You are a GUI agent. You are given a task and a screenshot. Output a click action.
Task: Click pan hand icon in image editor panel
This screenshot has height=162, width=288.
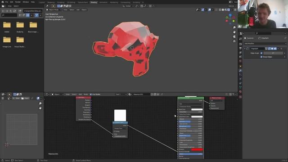coord(40,108)
